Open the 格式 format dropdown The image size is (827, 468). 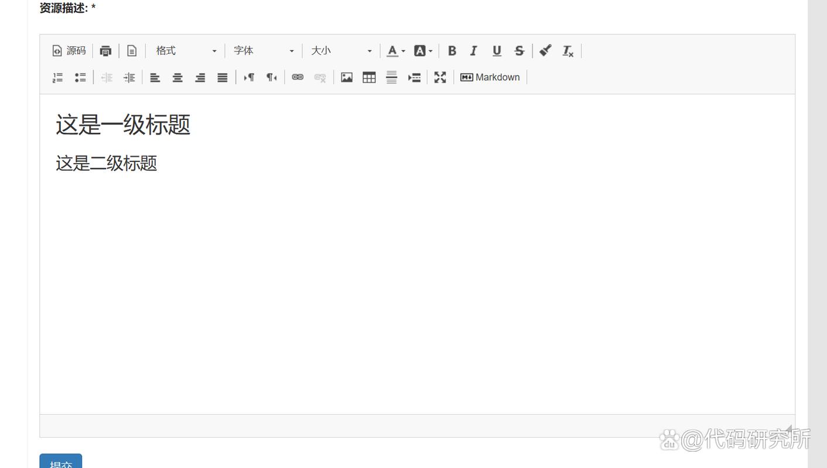[186, 51]
